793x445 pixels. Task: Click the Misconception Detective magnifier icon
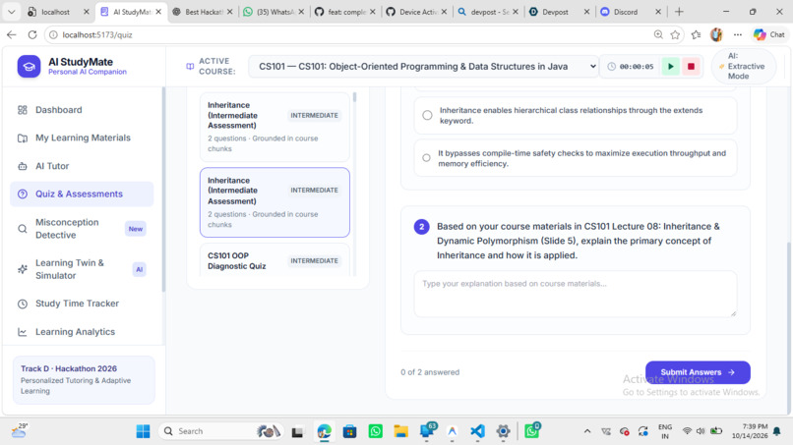pyautogui.click(x=23, y=229)
